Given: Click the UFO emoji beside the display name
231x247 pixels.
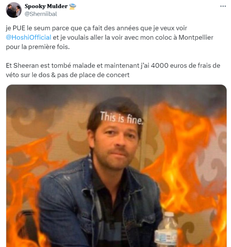Looking at the screenshot, I should point(73,6).
